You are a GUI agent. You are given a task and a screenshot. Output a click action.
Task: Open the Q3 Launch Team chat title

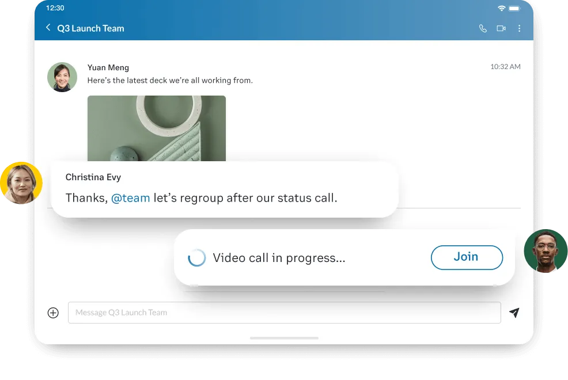click(90, 28)
